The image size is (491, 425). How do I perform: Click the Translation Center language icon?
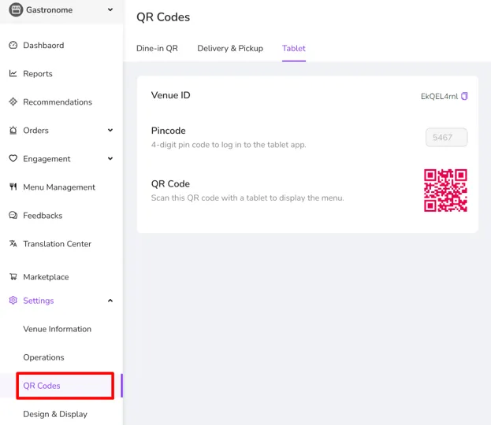pos(13,243)
